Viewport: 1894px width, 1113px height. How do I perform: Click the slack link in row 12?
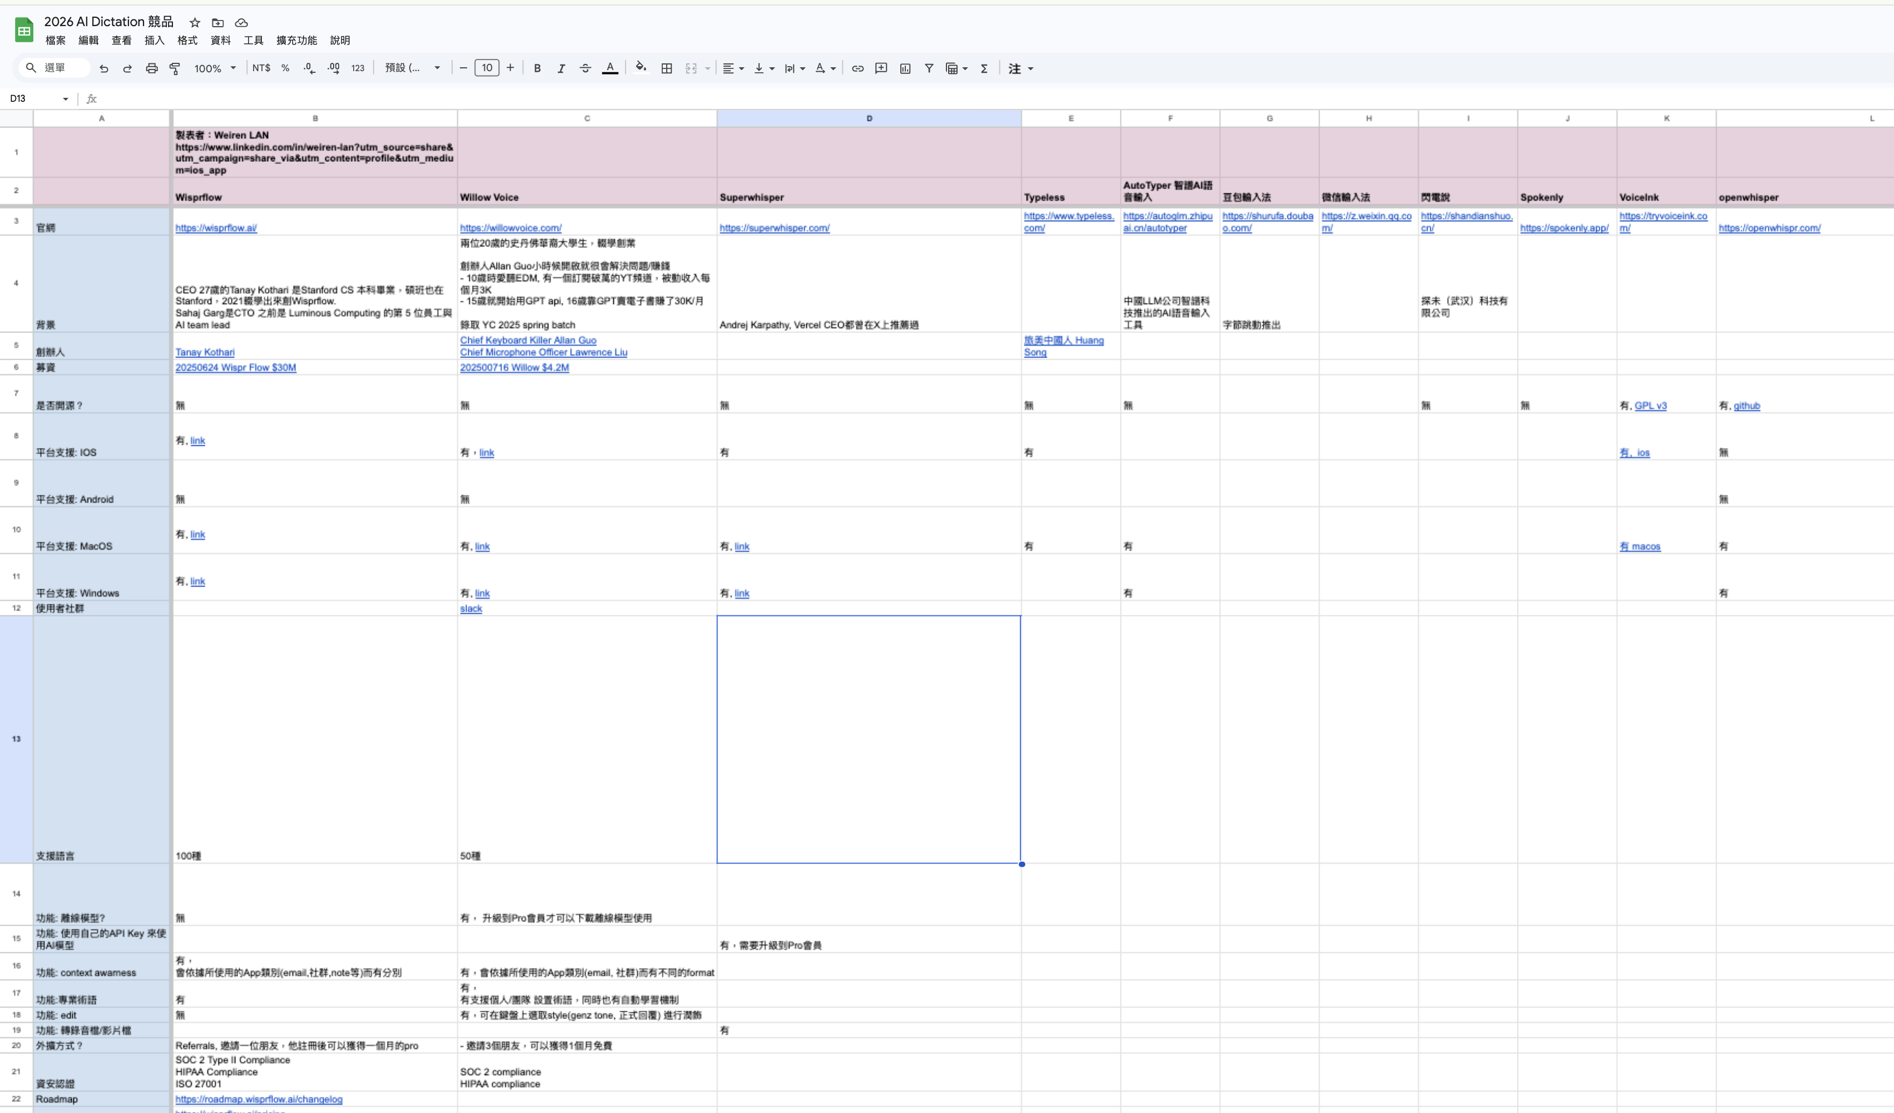point(470,609)
